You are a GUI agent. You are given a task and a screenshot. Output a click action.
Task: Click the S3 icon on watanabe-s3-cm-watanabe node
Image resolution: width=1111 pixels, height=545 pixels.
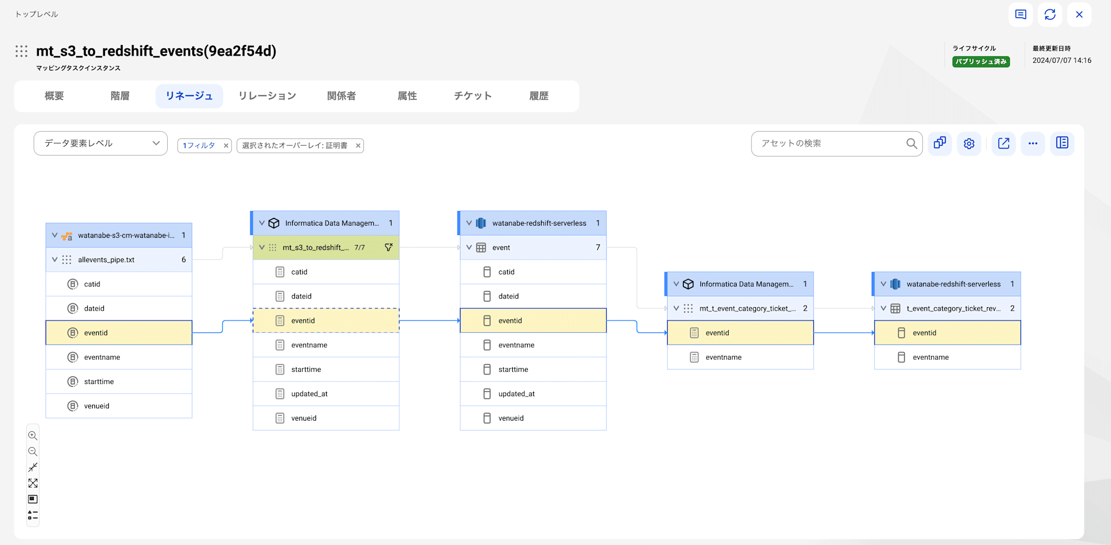(x=67, y=236)
